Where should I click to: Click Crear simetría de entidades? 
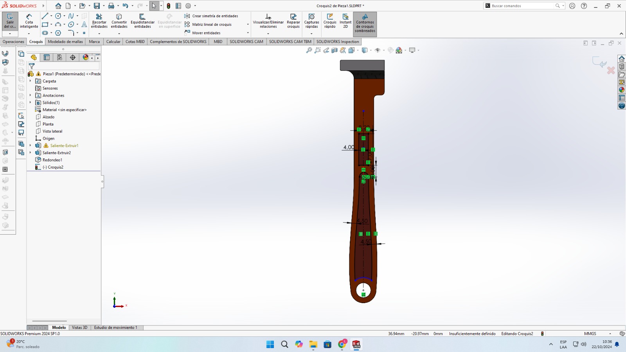pos(215,16)
